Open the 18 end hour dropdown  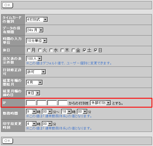click(x=67, y=112)
